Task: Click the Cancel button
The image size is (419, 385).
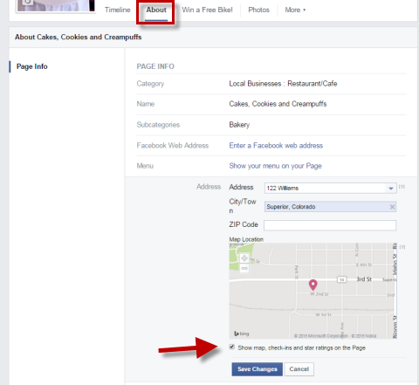Action: pos(299,369)
